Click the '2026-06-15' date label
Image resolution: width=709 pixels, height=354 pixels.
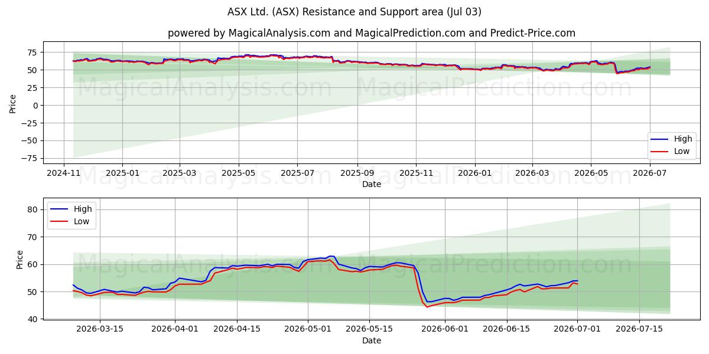[x=506, y=330]
